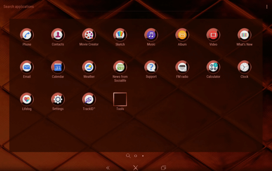Check the Weather app

[89, 67]
